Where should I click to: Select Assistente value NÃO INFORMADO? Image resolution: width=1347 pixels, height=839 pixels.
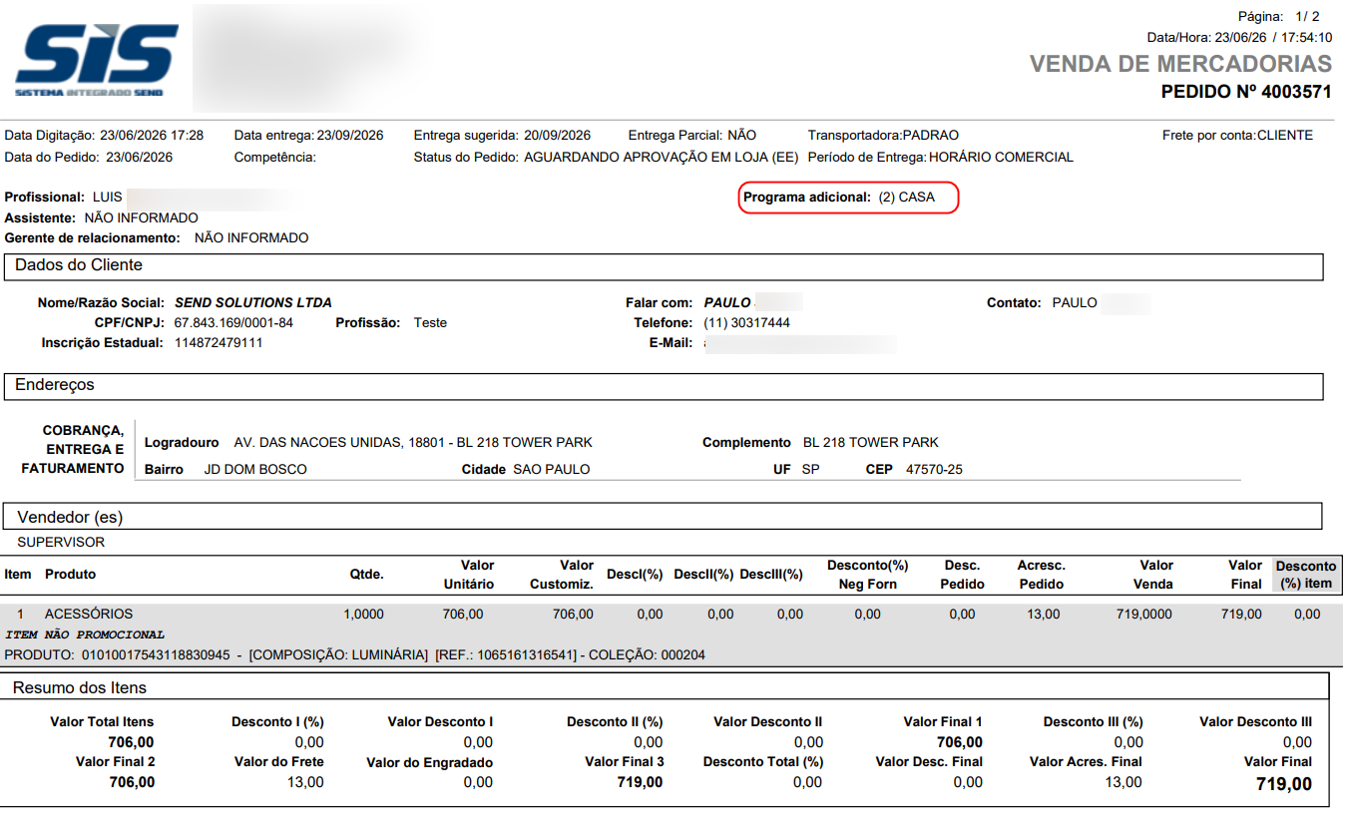pyautogui.click(x=141, y=217)
